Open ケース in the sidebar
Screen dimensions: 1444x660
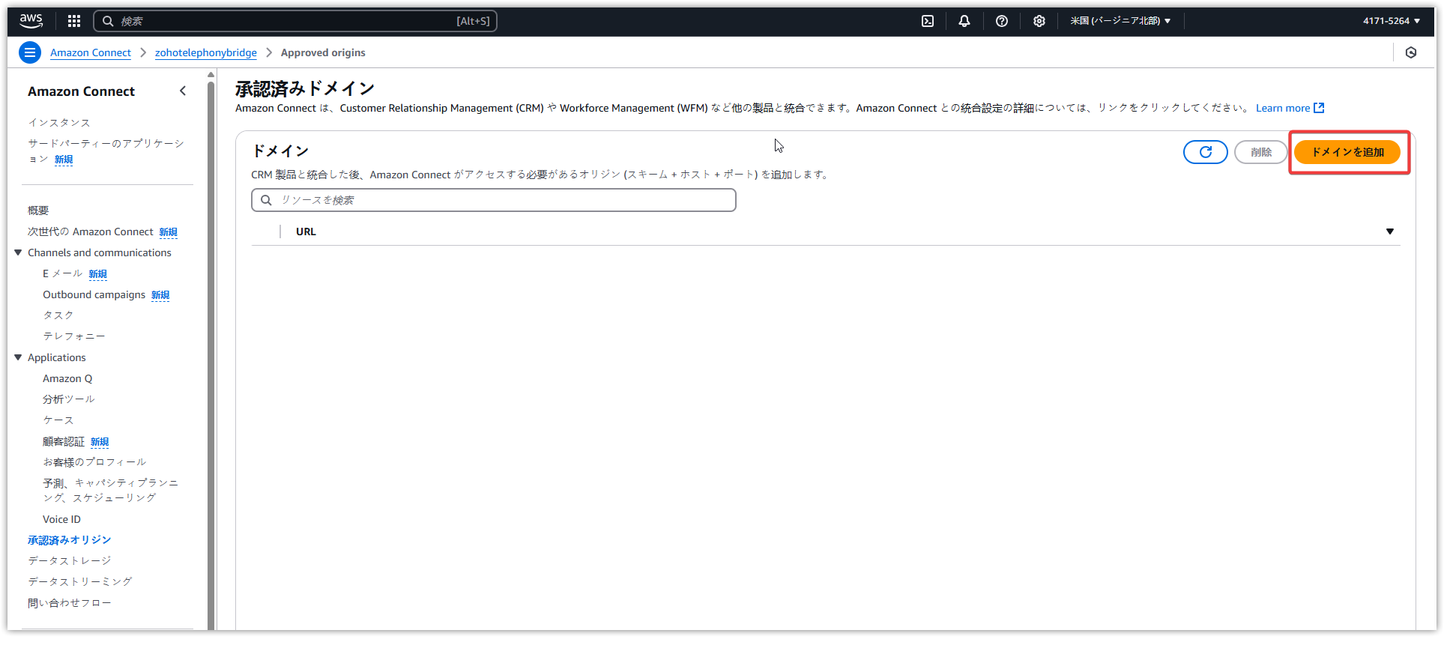[58, 420]
